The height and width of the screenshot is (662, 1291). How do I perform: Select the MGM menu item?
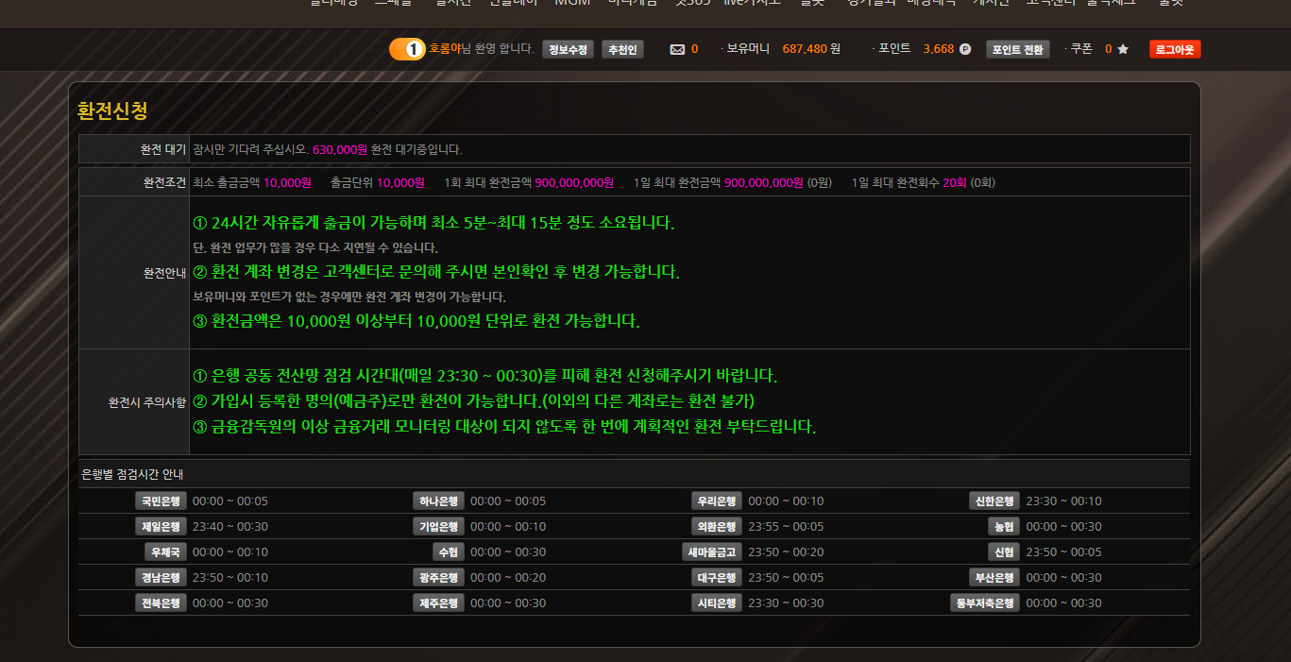click(572, 3)
